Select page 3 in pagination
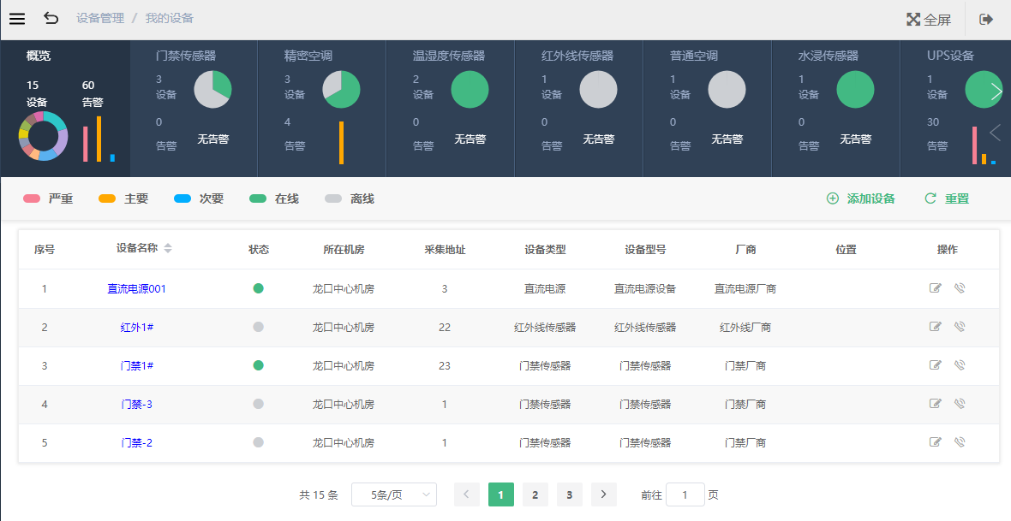 tap(570, 494)
